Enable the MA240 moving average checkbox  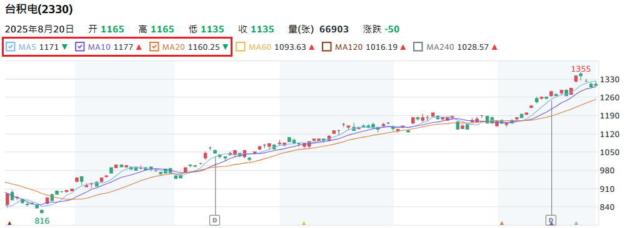tap(417, 47)
